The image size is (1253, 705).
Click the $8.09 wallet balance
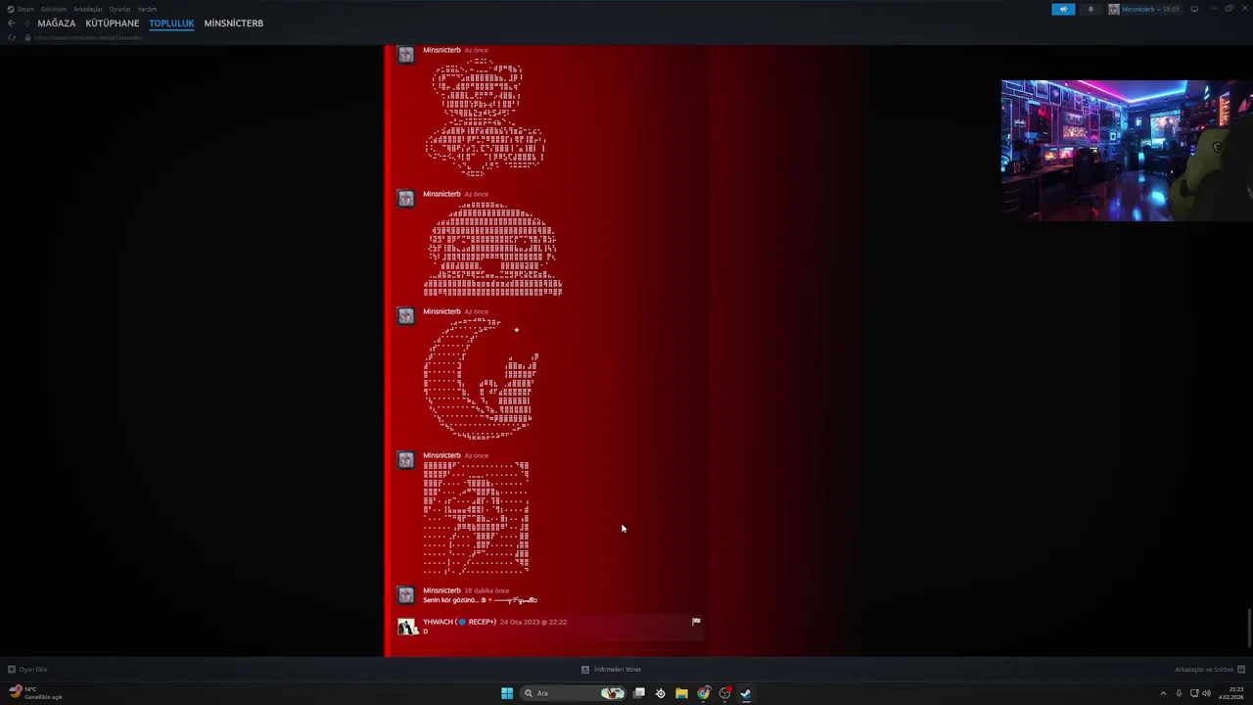pos(1171,9)
